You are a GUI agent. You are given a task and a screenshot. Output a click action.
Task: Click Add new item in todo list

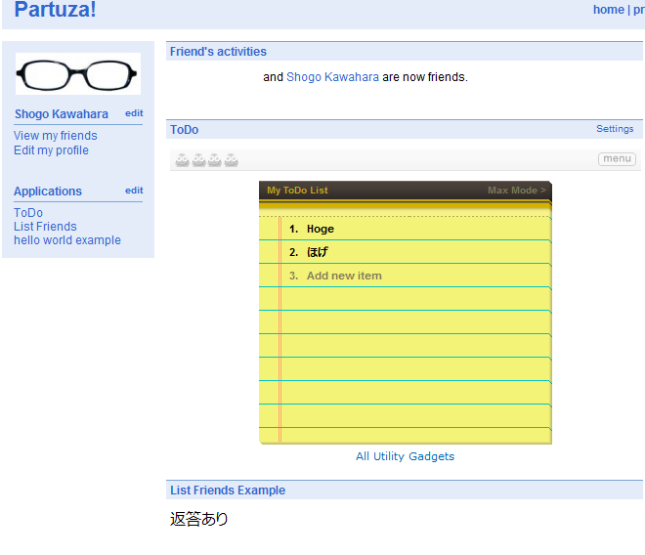(344, 276)
